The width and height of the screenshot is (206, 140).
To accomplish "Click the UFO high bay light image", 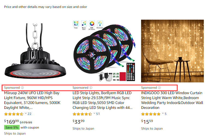I will tap(35, 51).
